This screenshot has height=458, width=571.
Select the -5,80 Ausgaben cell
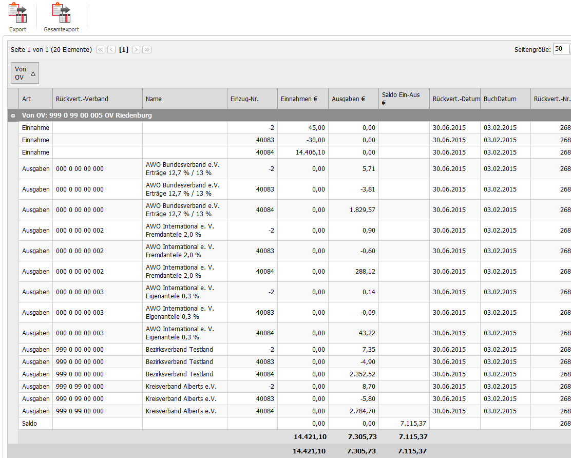coord(354,399)
